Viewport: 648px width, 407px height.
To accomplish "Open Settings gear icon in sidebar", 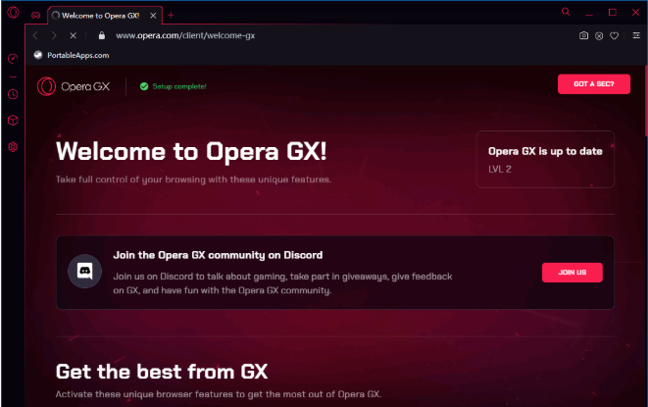I will pos(13,146).
